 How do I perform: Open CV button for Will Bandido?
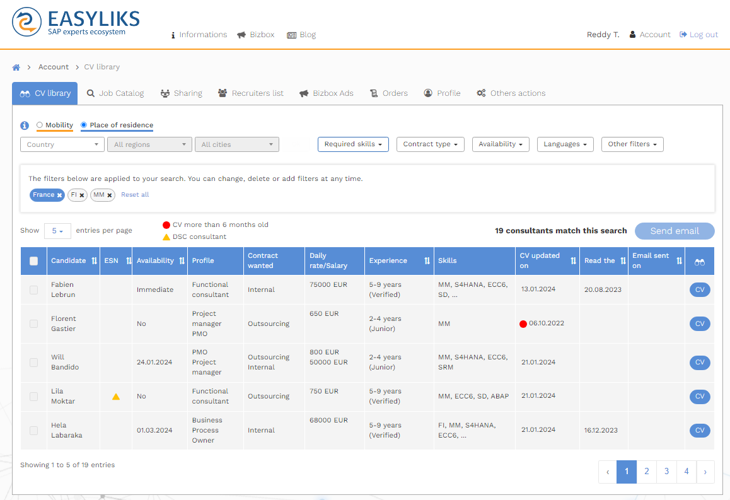click(699, 363)
